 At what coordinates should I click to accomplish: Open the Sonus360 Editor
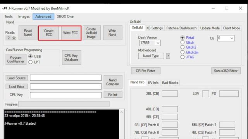click(x=226, y=71)
